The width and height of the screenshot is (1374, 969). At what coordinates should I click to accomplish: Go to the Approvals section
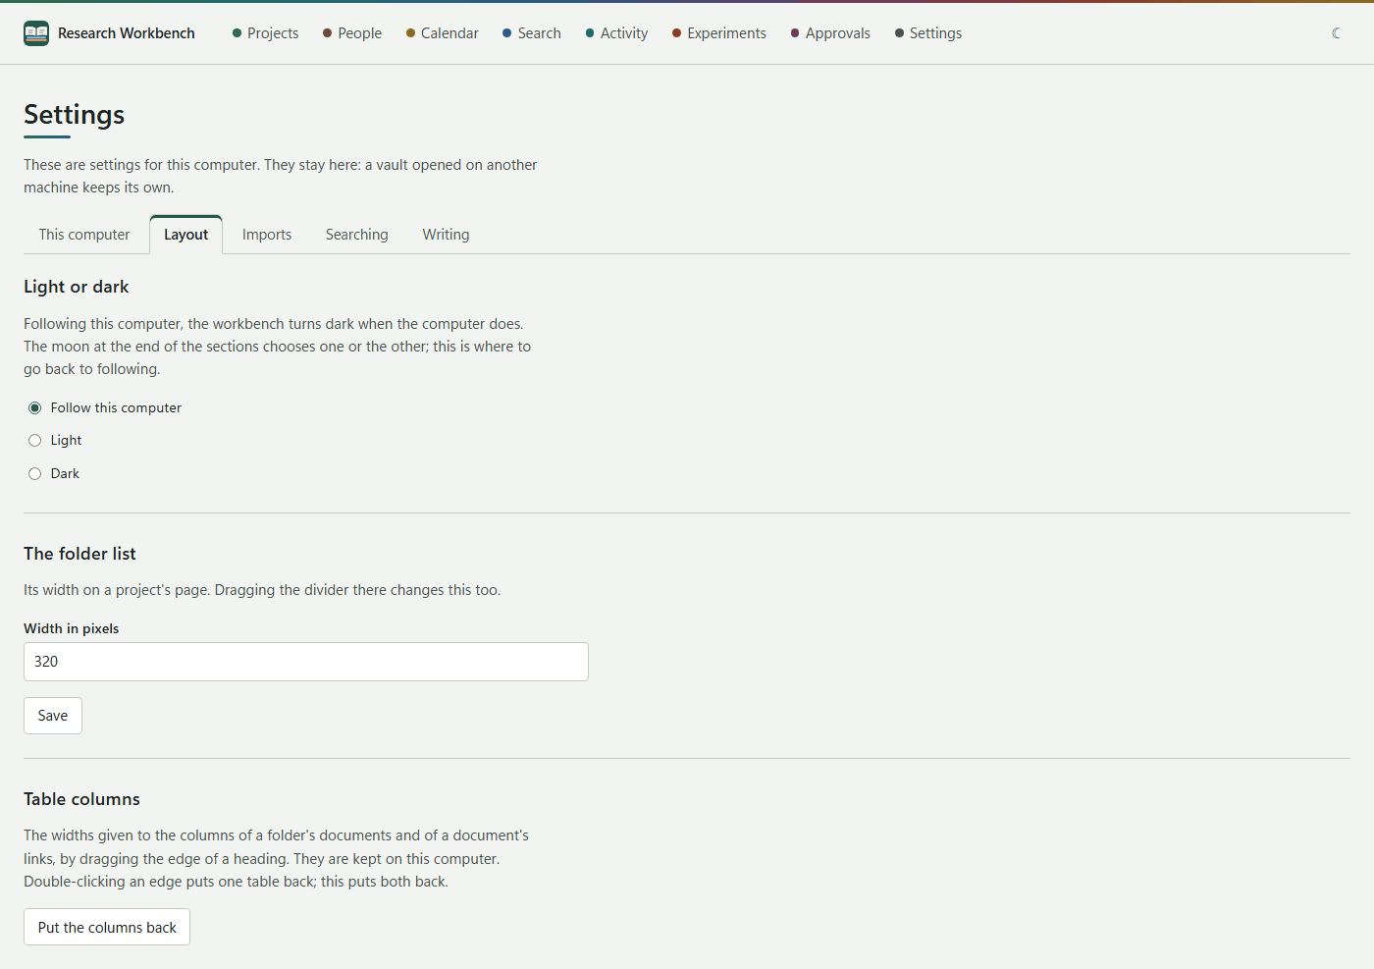pos(830,33)
